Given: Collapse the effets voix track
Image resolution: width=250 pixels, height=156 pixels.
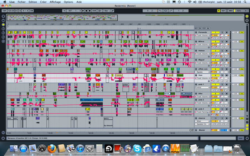Looking at the screenshot, I should pyautogui.click(x=196, y=69).
